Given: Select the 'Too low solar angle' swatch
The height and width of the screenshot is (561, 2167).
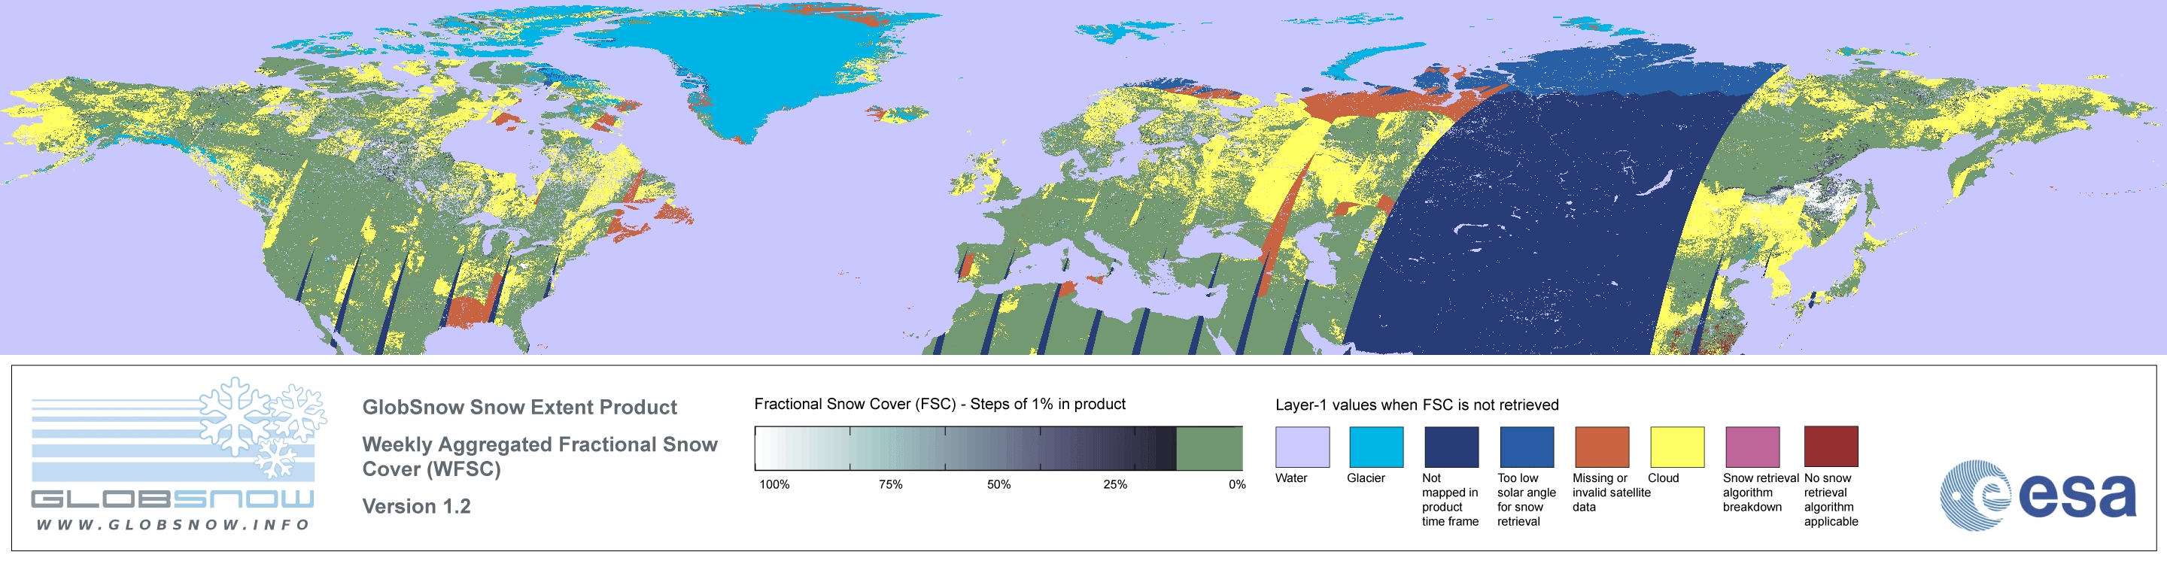Looking at the screenshot, I should click(x=1527, y=447).
